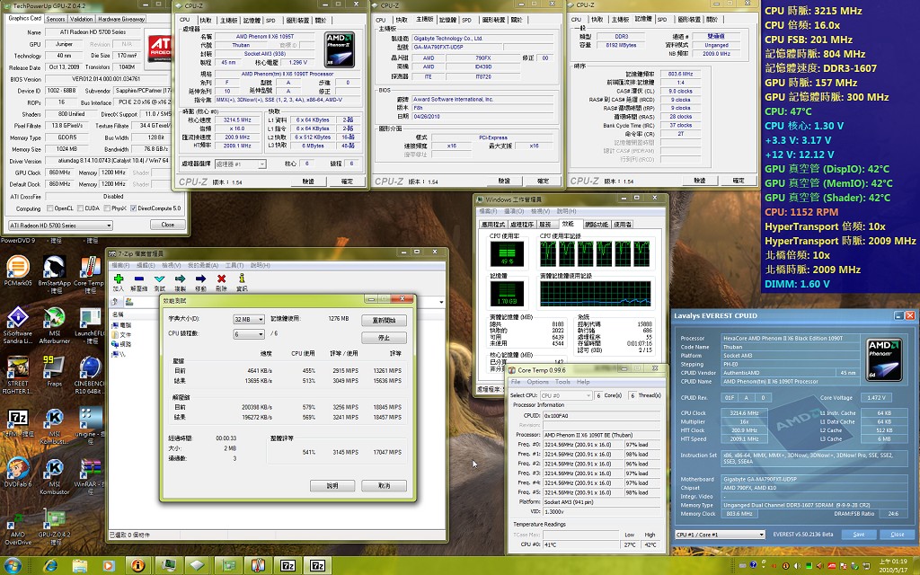Select the 電腦 item in the 7-Zip file list
This screenshot has width=920, height=575.
point(122,325)
